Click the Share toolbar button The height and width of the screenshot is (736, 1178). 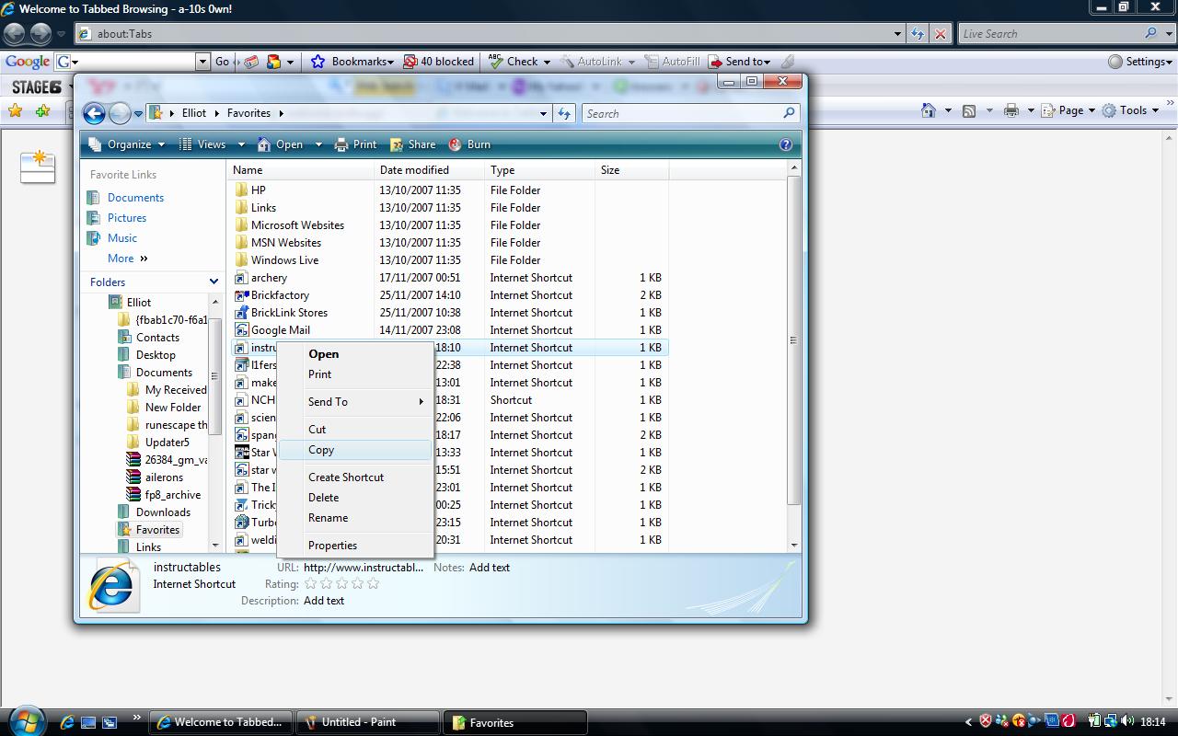[x=413, y=144]
